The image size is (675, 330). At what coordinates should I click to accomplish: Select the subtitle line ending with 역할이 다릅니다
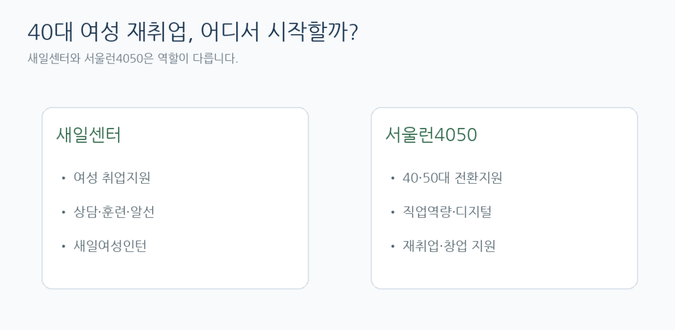(x=133, y=58)
